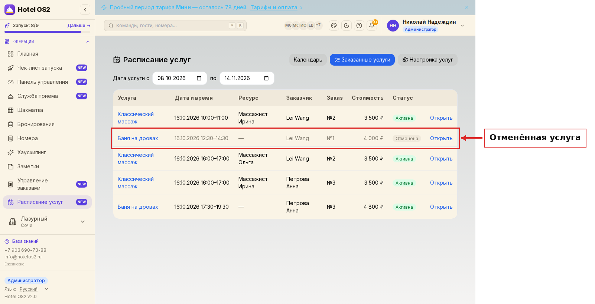The height and width of the screenshot is (304, 595).
Task: Click the Дальше launch link
Action: pos(79,26)
